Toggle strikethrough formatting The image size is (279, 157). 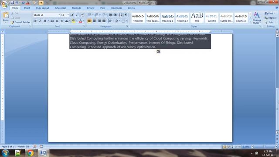pos(52,21)
